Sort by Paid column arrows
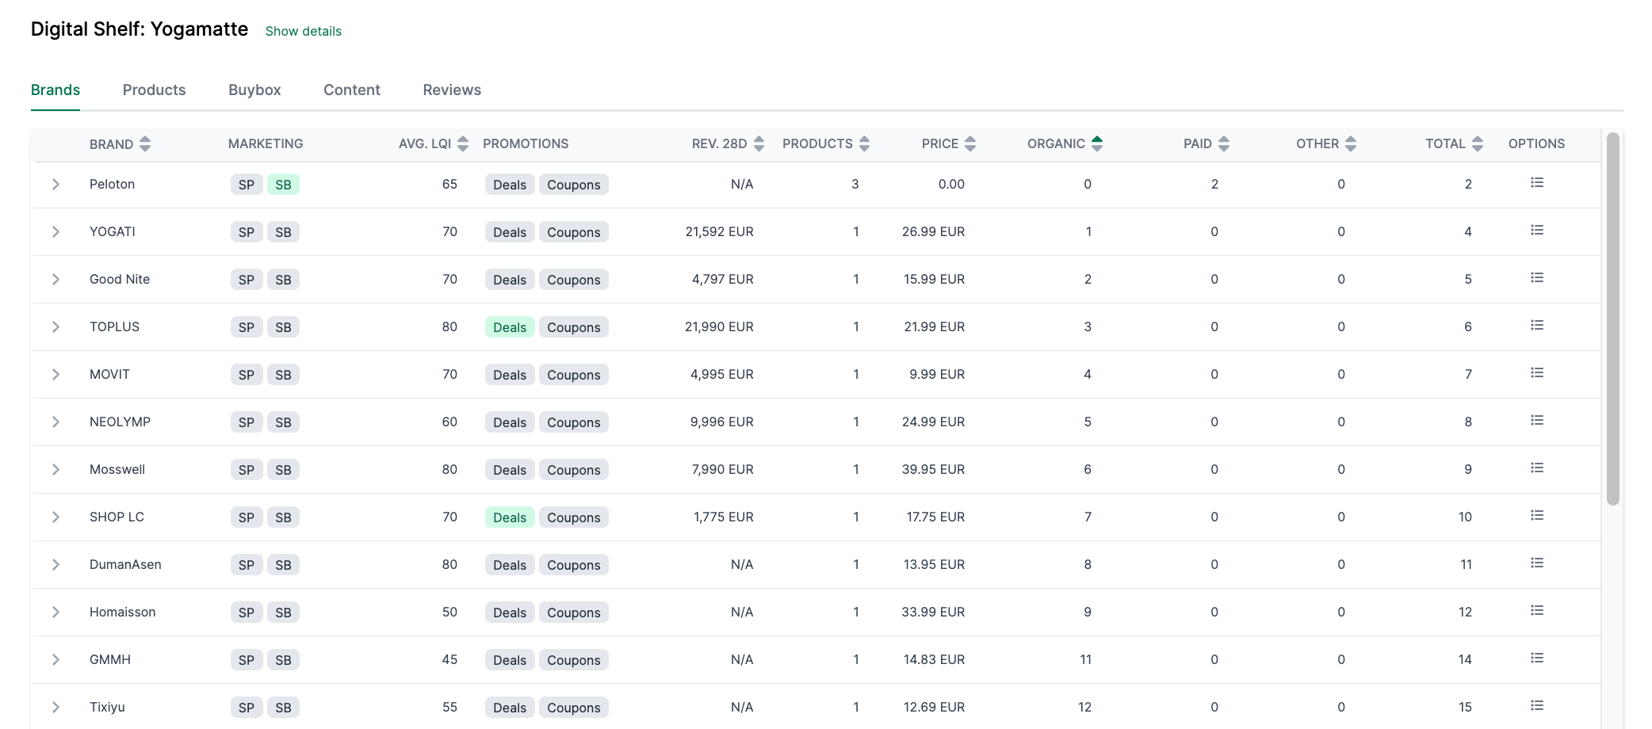 (x=1224, y=143)
